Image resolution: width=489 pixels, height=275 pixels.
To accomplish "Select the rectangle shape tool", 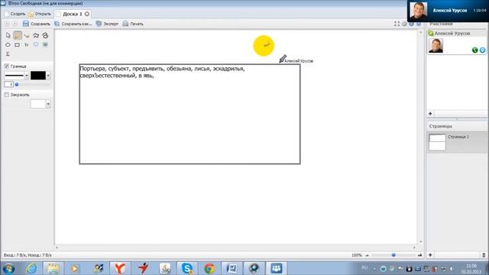I will [18, 45].
